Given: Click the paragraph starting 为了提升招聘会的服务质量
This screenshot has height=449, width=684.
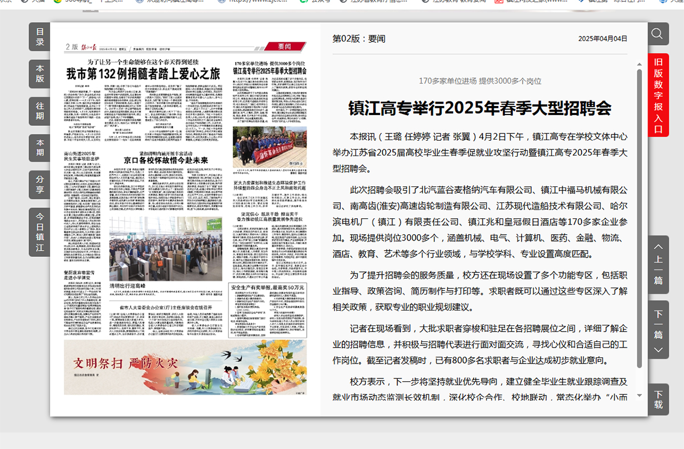Looking at the screenshot, I should pyautogui.click(x=480, y=291).
